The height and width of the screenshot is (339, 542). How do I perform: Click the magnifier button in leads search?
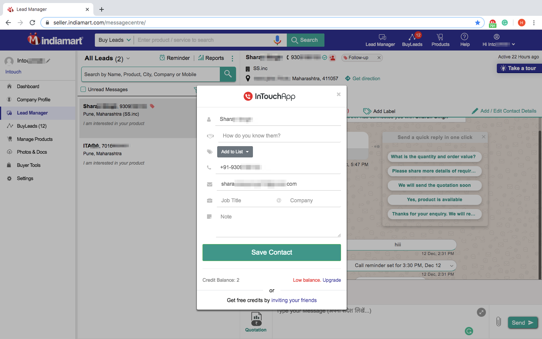pos(228,74)
